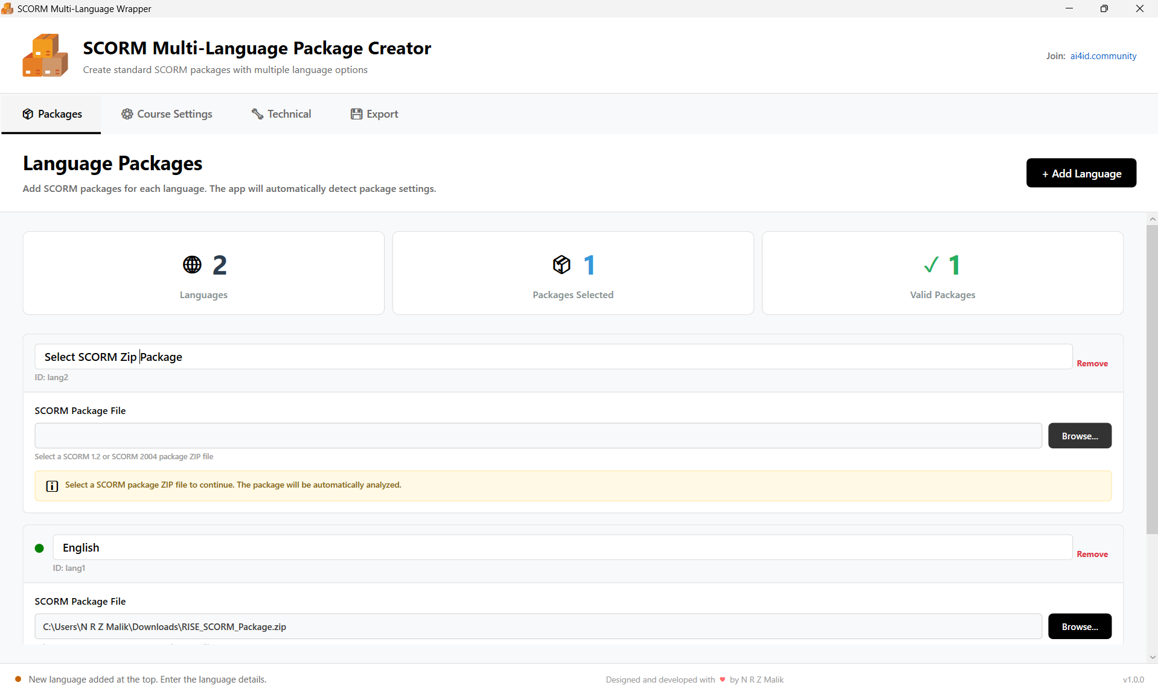Click the green status dot beside English

[39, 548]
